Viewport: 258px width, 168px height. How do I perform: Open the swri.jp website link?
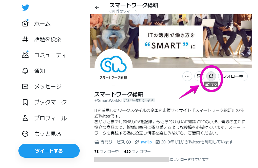click(x=146, y=142)
